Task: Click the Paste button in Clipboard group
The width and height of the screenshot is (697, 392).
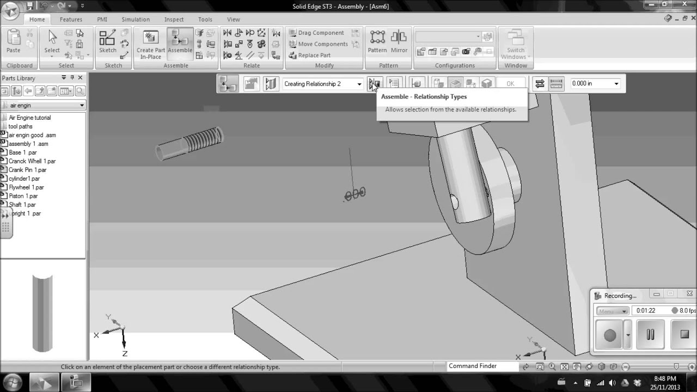Action: coord(13,42)
